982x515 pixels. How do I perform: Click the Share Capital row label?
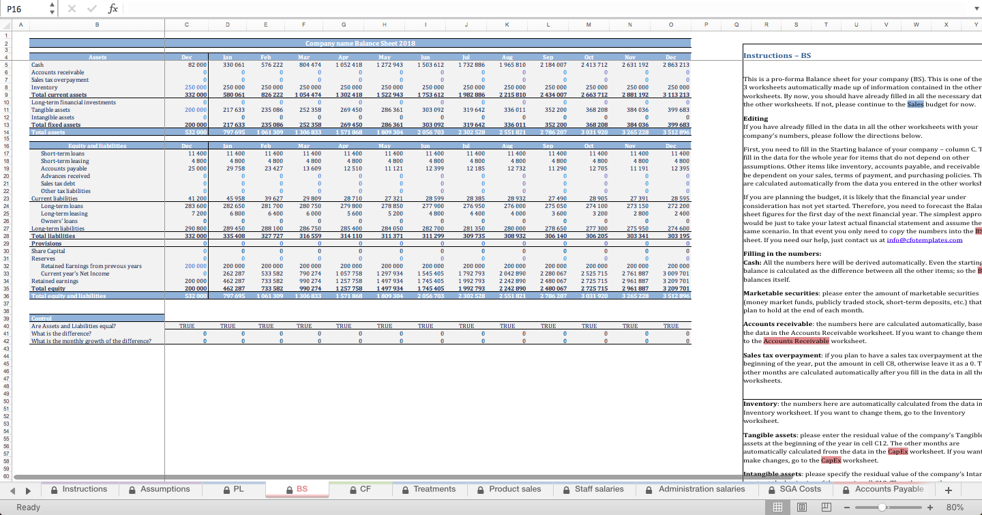point(48,251)
